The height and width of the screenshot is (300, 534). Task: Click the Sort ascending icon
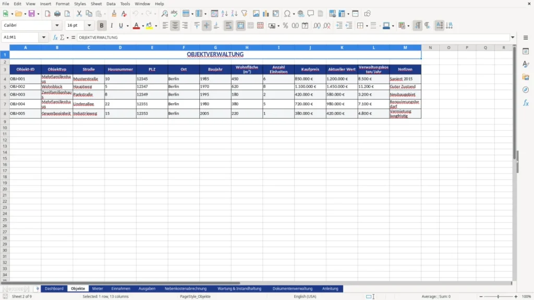pyautogui.click(x=224, y=14)
